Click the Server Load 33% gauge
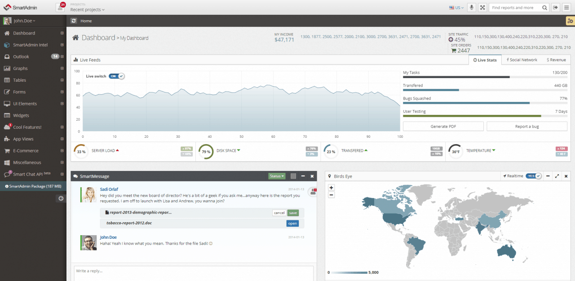Screen dimensions: 575x281 point(81,152)
